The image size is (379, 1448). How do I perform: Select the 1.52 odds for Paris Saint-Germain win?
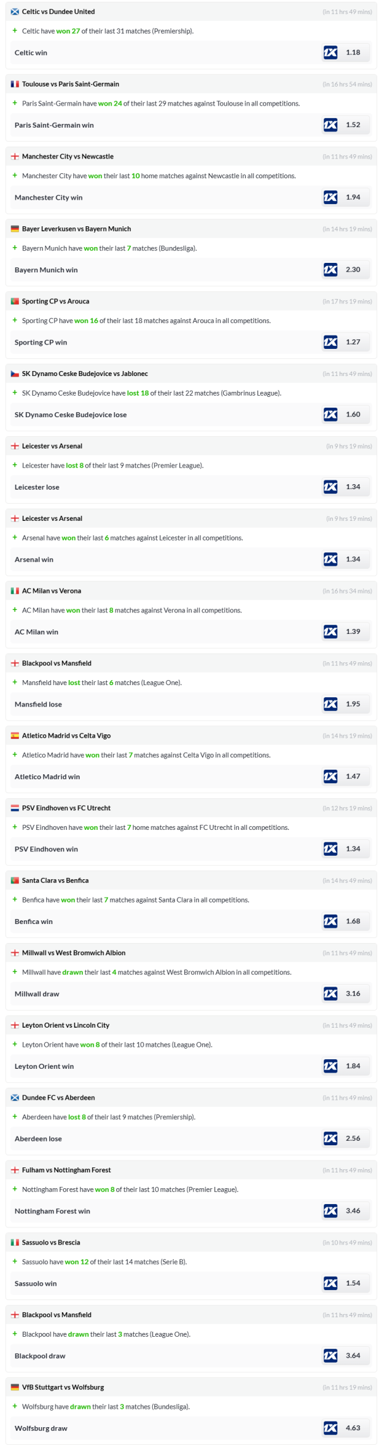click(353, 125)
